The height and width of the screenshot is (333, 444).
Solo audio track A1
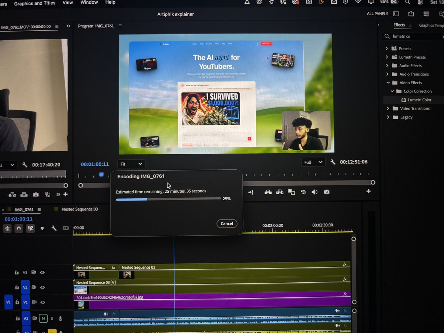pyautogui.click(x=52, y=318)
